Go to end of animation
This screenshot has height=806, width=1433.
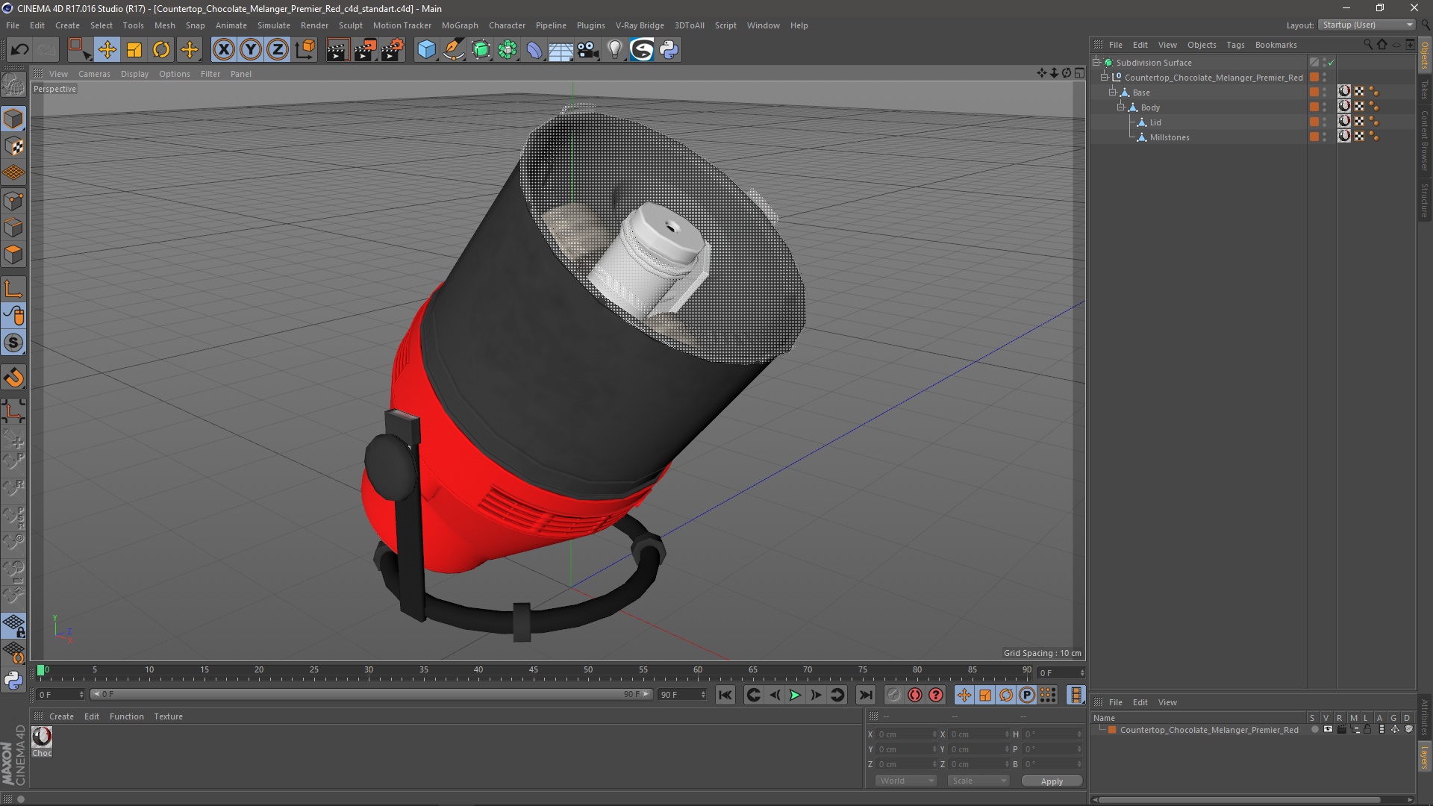coord(865,695)
